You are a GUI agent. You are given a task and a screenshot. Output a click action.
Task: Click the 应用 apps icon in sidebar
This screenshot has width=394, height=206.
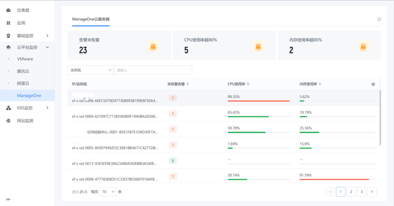pyautogui.click(x=8, y=23)
